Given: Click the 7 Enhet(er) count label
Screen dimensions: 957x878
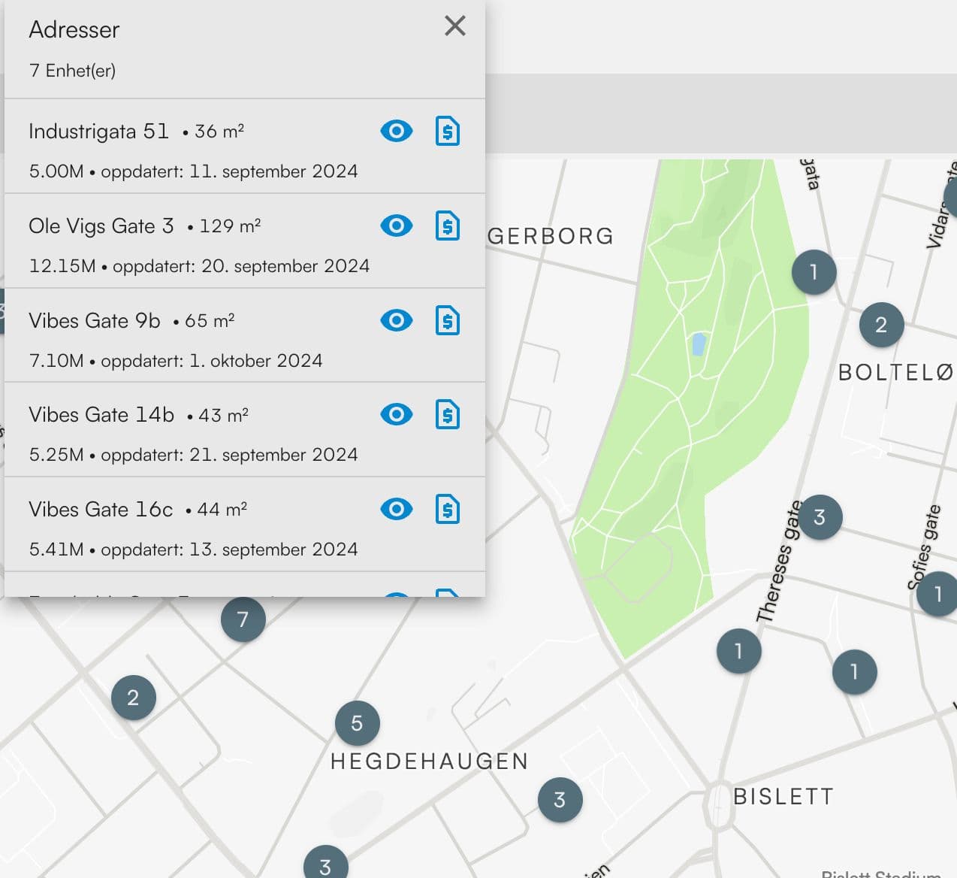Looking at the screenshot, I should tap(72, 71).
